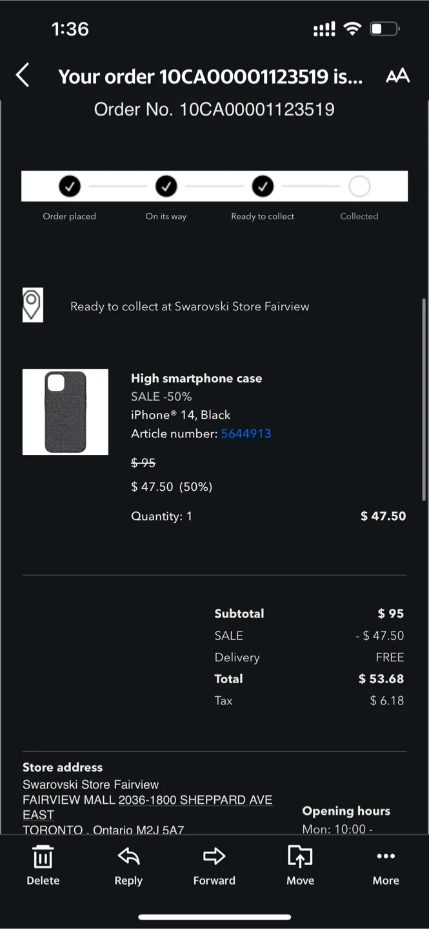Tap the Order placed checkmark step
Viewport: 429px width, 929px height.
click(69, 186)
